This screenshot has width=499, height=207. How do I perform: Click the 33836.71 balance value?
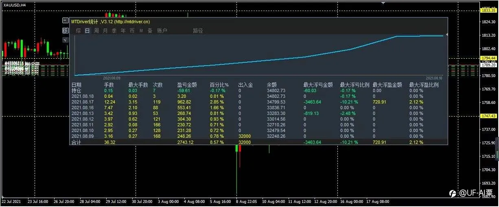[276, 108]
